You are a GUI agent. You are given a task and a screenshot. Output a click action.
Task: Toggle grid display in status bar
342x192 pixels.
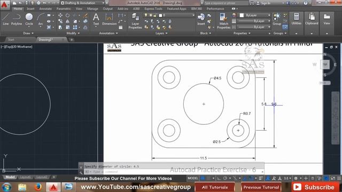tap(203, 178)
